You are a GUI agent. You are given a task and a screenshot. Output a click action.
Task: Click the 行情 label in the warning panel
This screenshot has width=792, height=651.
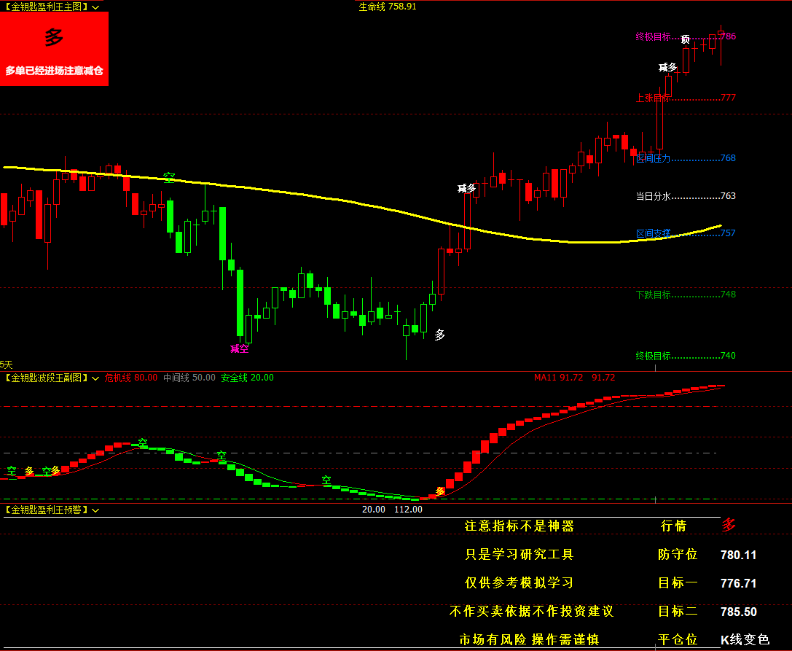tap(674, 526)
